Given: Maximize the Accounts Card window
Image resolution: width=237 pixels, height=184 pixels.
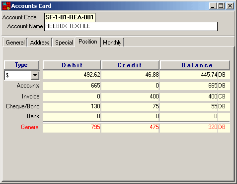Looking at the screenshot, I should click(221, 6).
